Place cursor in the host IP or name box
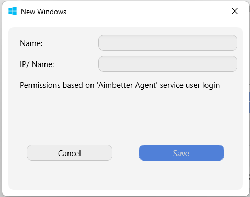The height and width of the screenshot is (197, 250). click(x=168, y=64)
